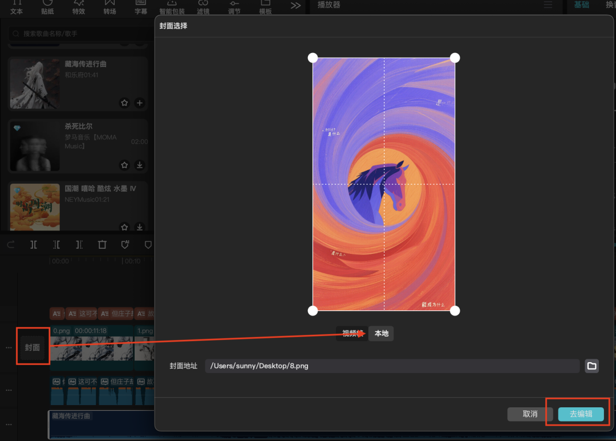The width and height of the screenshot is (616, 441).
Task: Click the 取消 button
Action: coord(530,414)
